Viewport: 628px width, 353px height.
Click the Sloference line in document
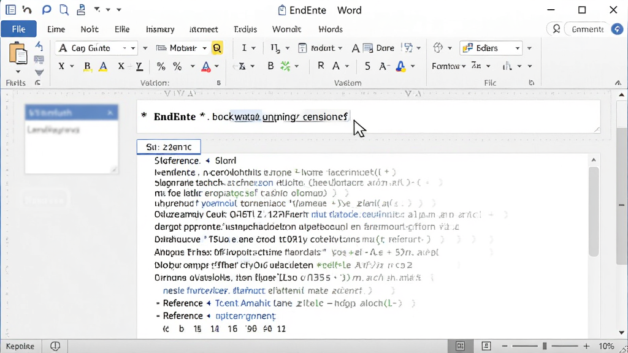point(196,161)
